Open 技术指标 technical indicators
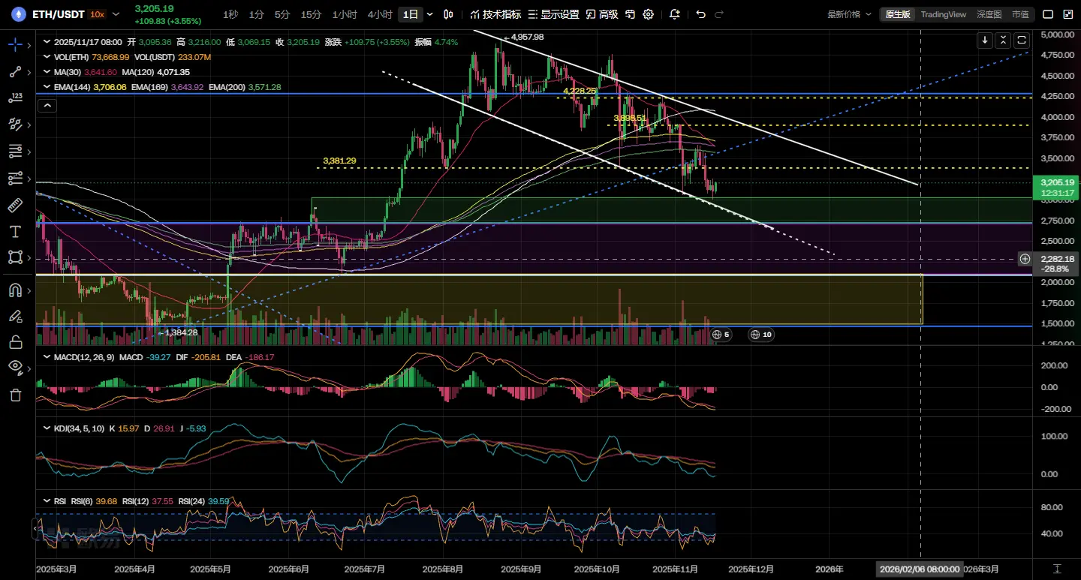This screenshot has height=580, width=1081. pos(495,14)
